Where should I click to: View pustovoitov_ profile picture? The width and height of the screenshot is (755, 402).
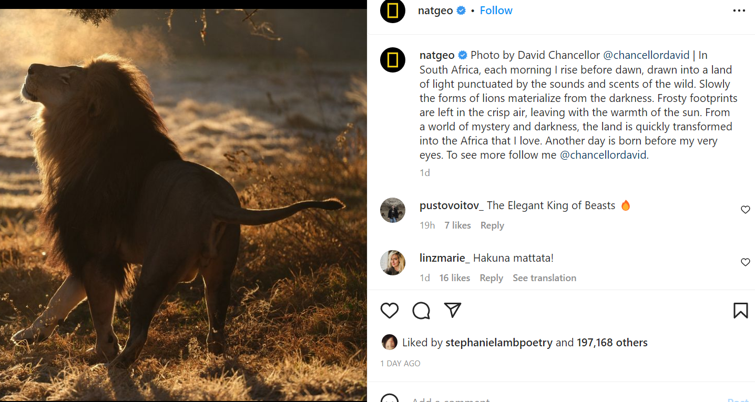click(x=393, y=210)
